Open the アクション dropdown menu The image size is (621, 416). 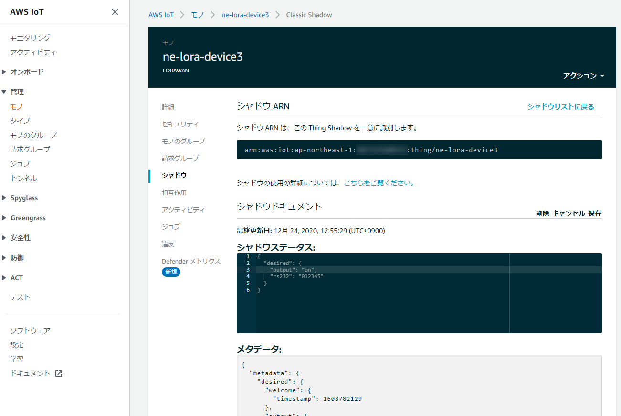click(584, 76)
